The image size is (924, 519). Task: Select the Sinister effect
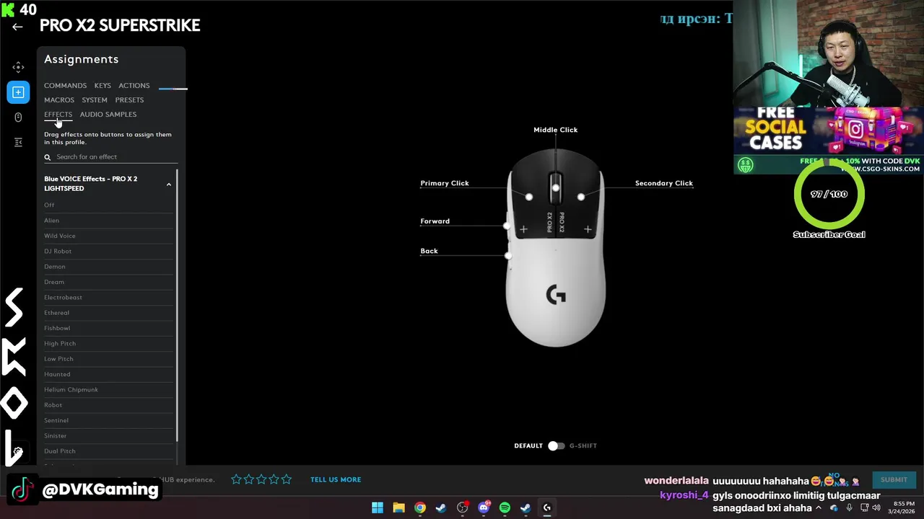pyautogui.click(x=108, y=436)
